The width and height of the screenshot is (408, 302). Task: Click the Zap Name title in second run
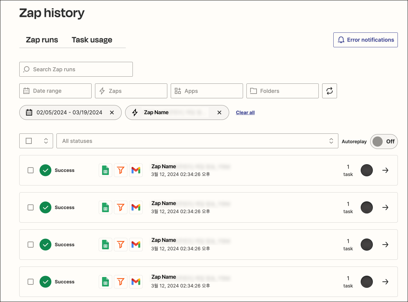click(x=164, y=203)
